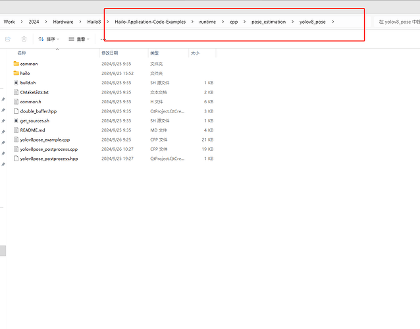Select the yolov8pose_example.cpp file icon
Image resolution: width=420 pixels, height=329 pixels.
(16, 139)
